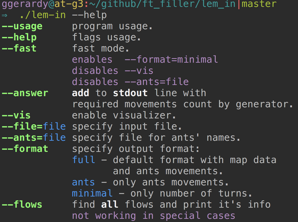Click the --ants=file flag
Screen dimensions: 298x222
pyautogui.click(x=34, y=138)
